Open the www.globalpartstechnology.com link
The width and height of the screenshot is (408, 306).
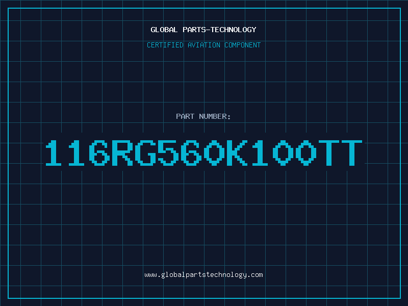203,275
